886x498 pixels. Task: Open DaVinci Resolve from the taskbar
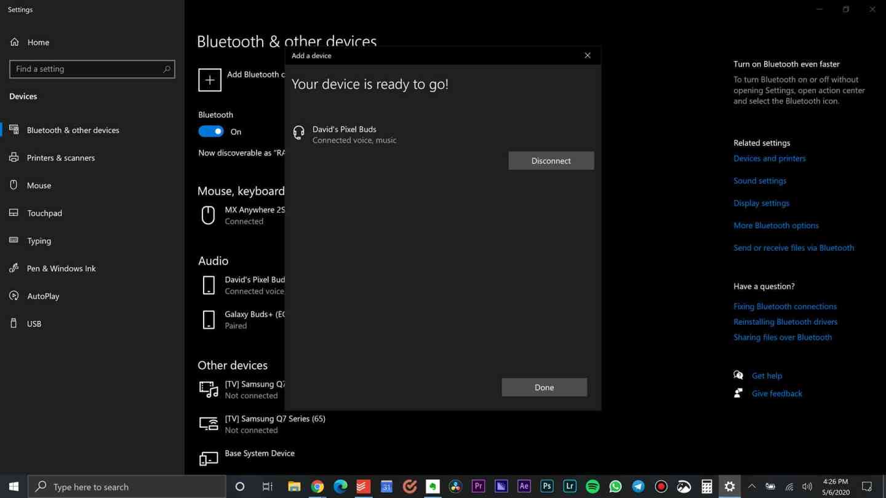(455, 486)
